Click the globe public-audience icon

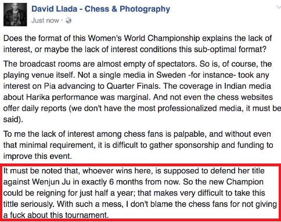point(69,20)
